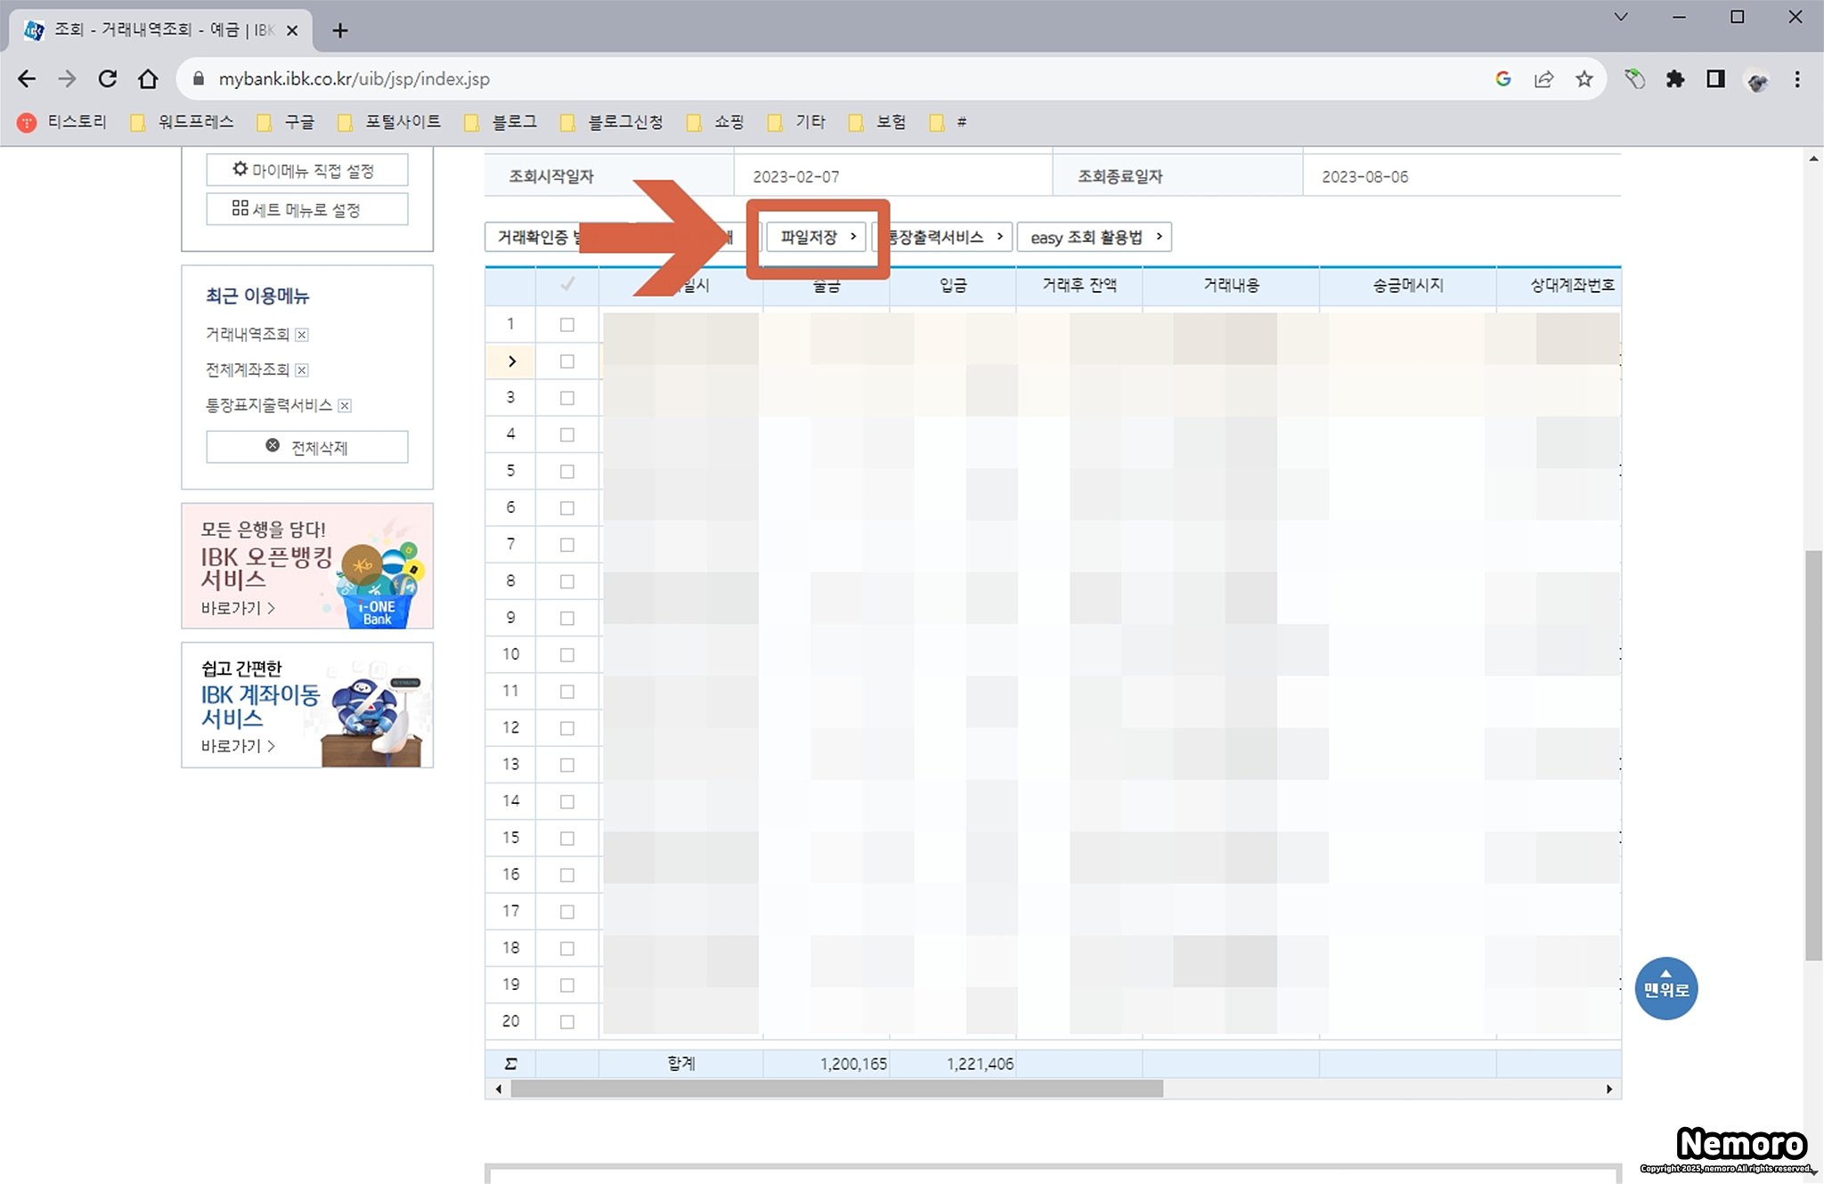This screenshot has height=1184, width=1824.
Task: Expand the 파일저장 button arrow
Action: tap(852, 237)
